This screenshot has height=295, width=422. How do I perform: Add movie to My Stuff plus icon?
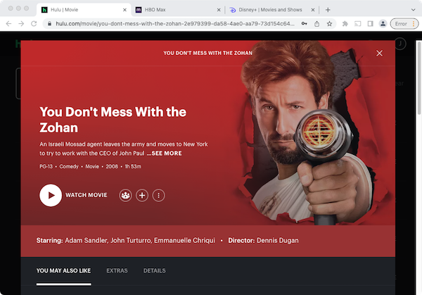142,195
